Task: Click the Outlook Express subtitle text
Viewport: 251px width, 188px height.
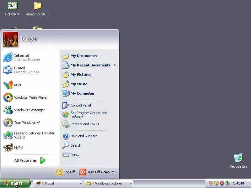Action: pos(26,72)
